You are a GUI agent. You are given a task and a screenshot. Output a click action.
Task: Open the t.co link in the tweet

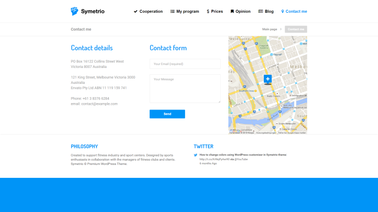coord(214,159)
